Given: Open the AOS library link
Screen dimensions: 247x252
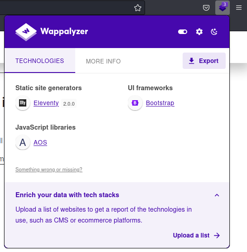Looking at the screenshot, I should [x=40, y=143].
